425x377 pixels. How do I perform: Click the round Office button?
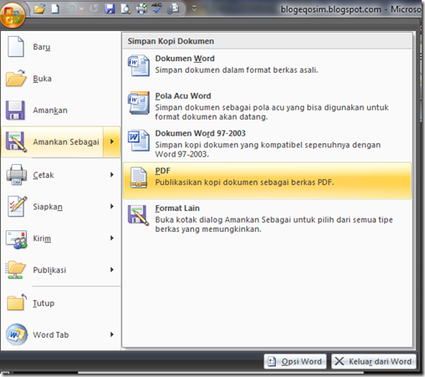click(x=13, y=14)
